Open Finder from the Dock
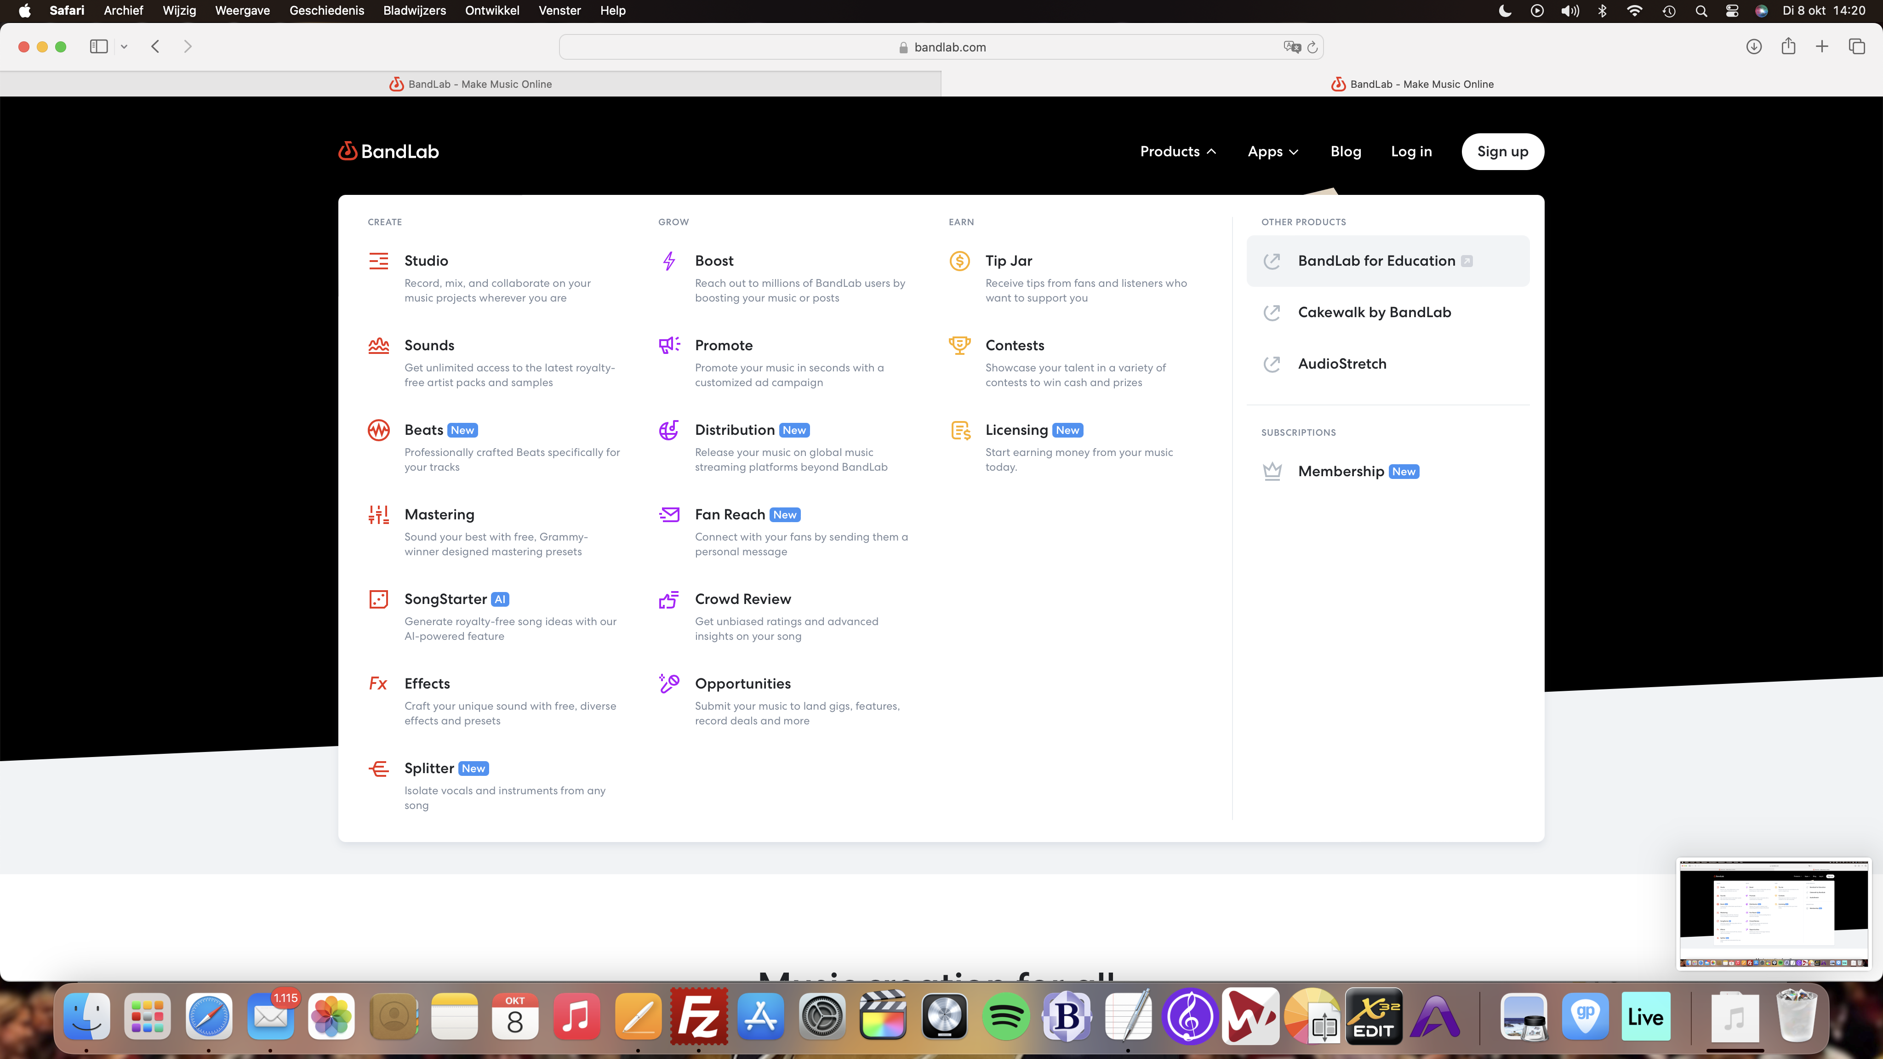This screenshot has height=1059, width=1883. tap(87, 1017)
